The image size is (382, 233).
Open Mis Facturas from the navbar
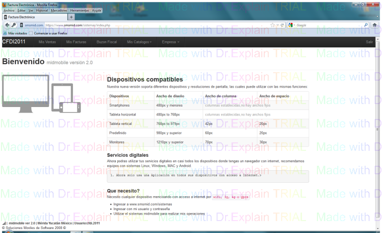[76, 42]
